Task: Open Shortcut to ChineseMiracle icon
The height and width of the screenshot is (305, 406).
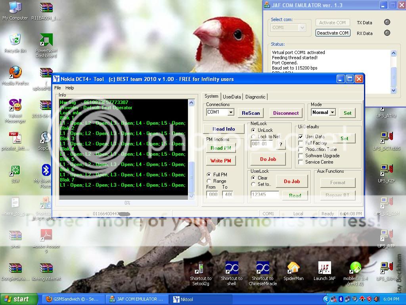Action: coord(262,268)
